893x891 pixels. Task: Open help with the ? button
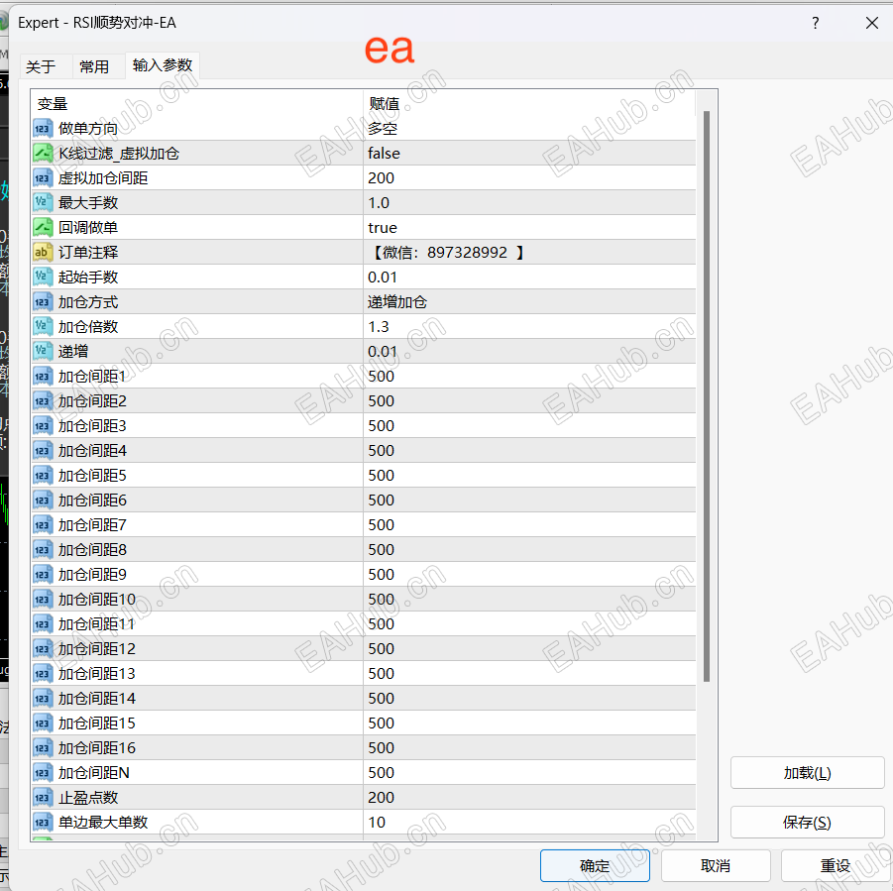coord(816,23)
